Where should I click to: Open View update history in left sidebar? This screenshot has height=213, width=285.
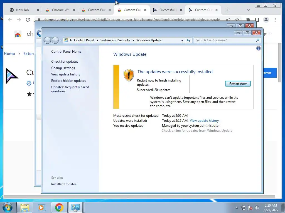pos(66,74)
